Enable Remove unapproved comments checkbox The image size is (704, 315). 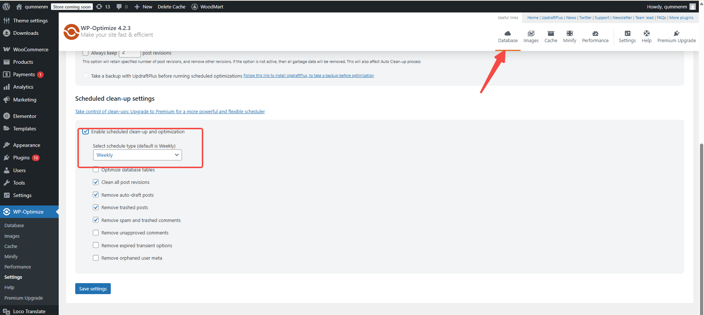(x=96, y=233)
